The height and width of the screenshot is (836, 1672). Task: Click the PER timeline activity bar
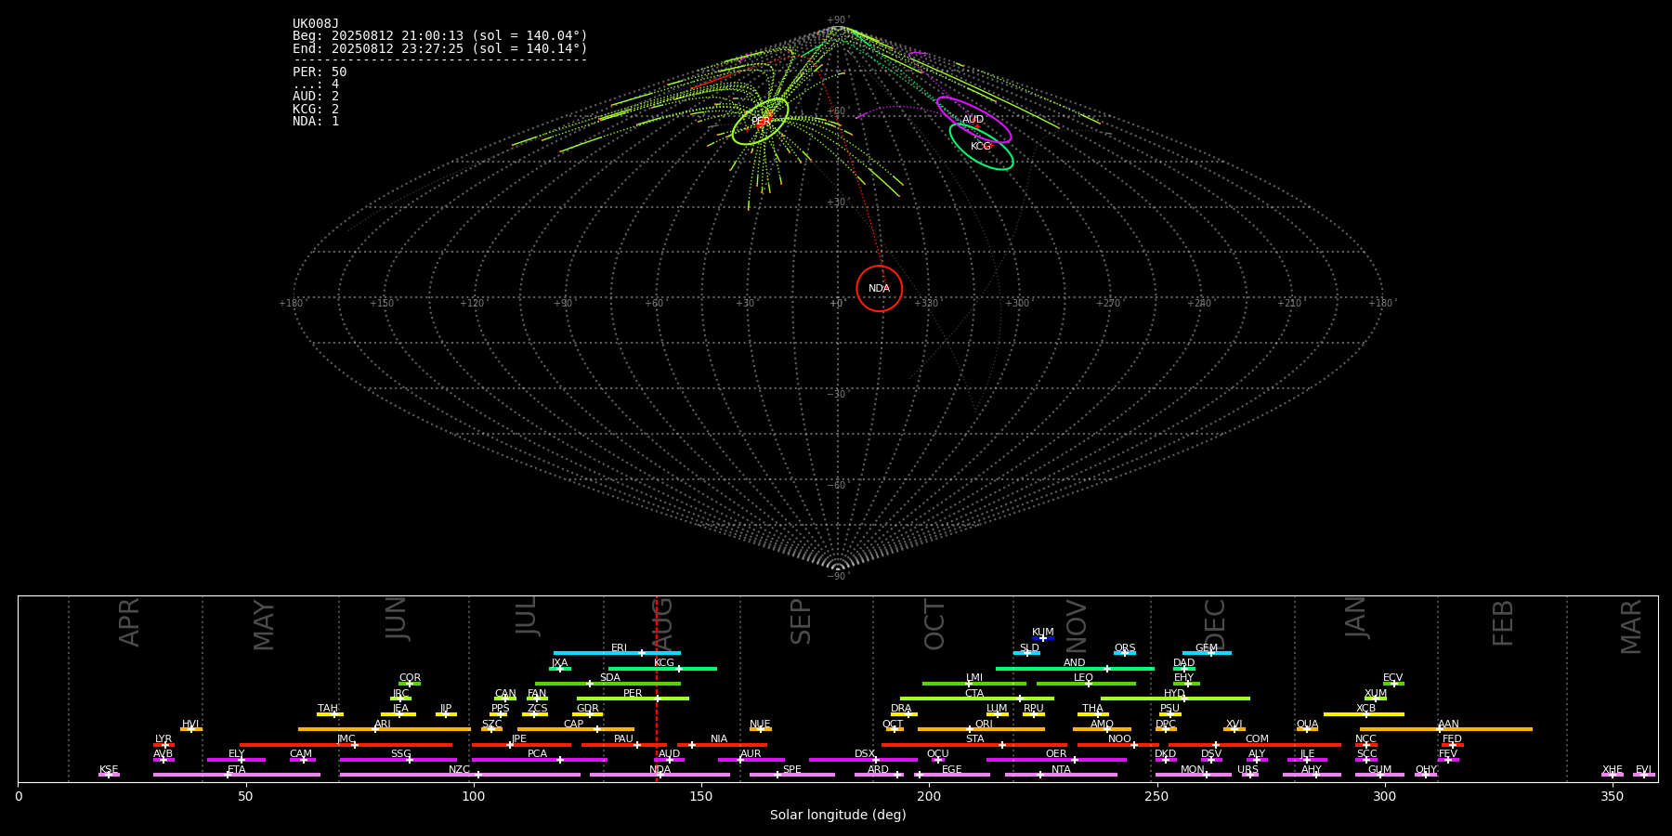(x=633, y=699)
